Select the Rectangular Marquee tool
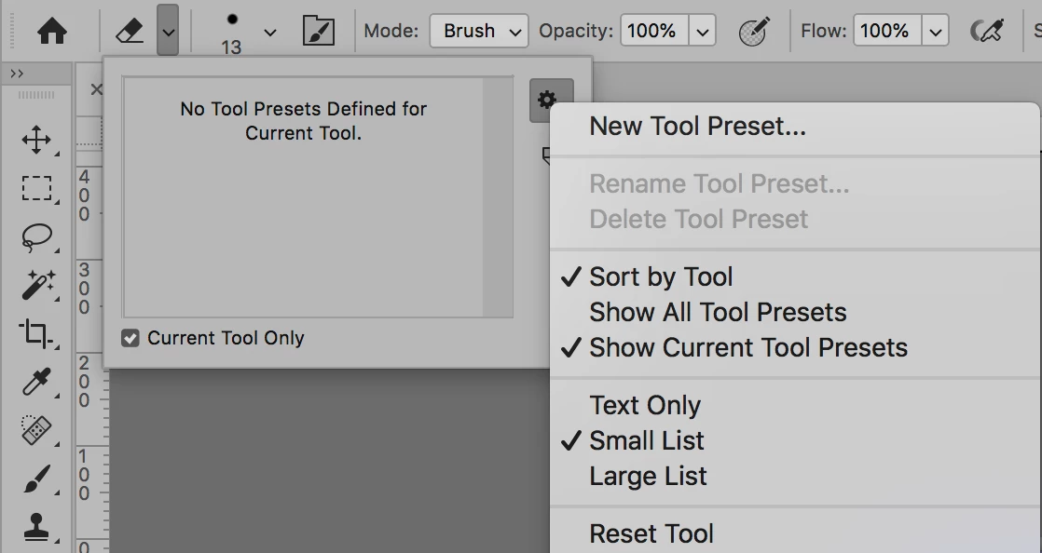Viewport: 1042px width, 553px height. point(36,189)
